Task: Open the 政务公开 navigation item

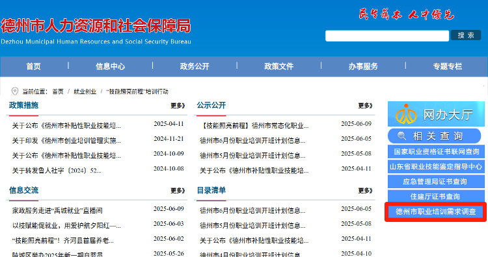Action: (195, 66)
